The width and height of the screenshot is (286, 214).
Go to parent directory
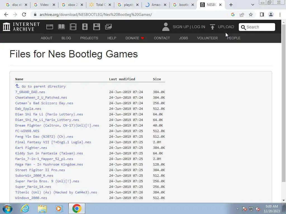click(44, 86)
